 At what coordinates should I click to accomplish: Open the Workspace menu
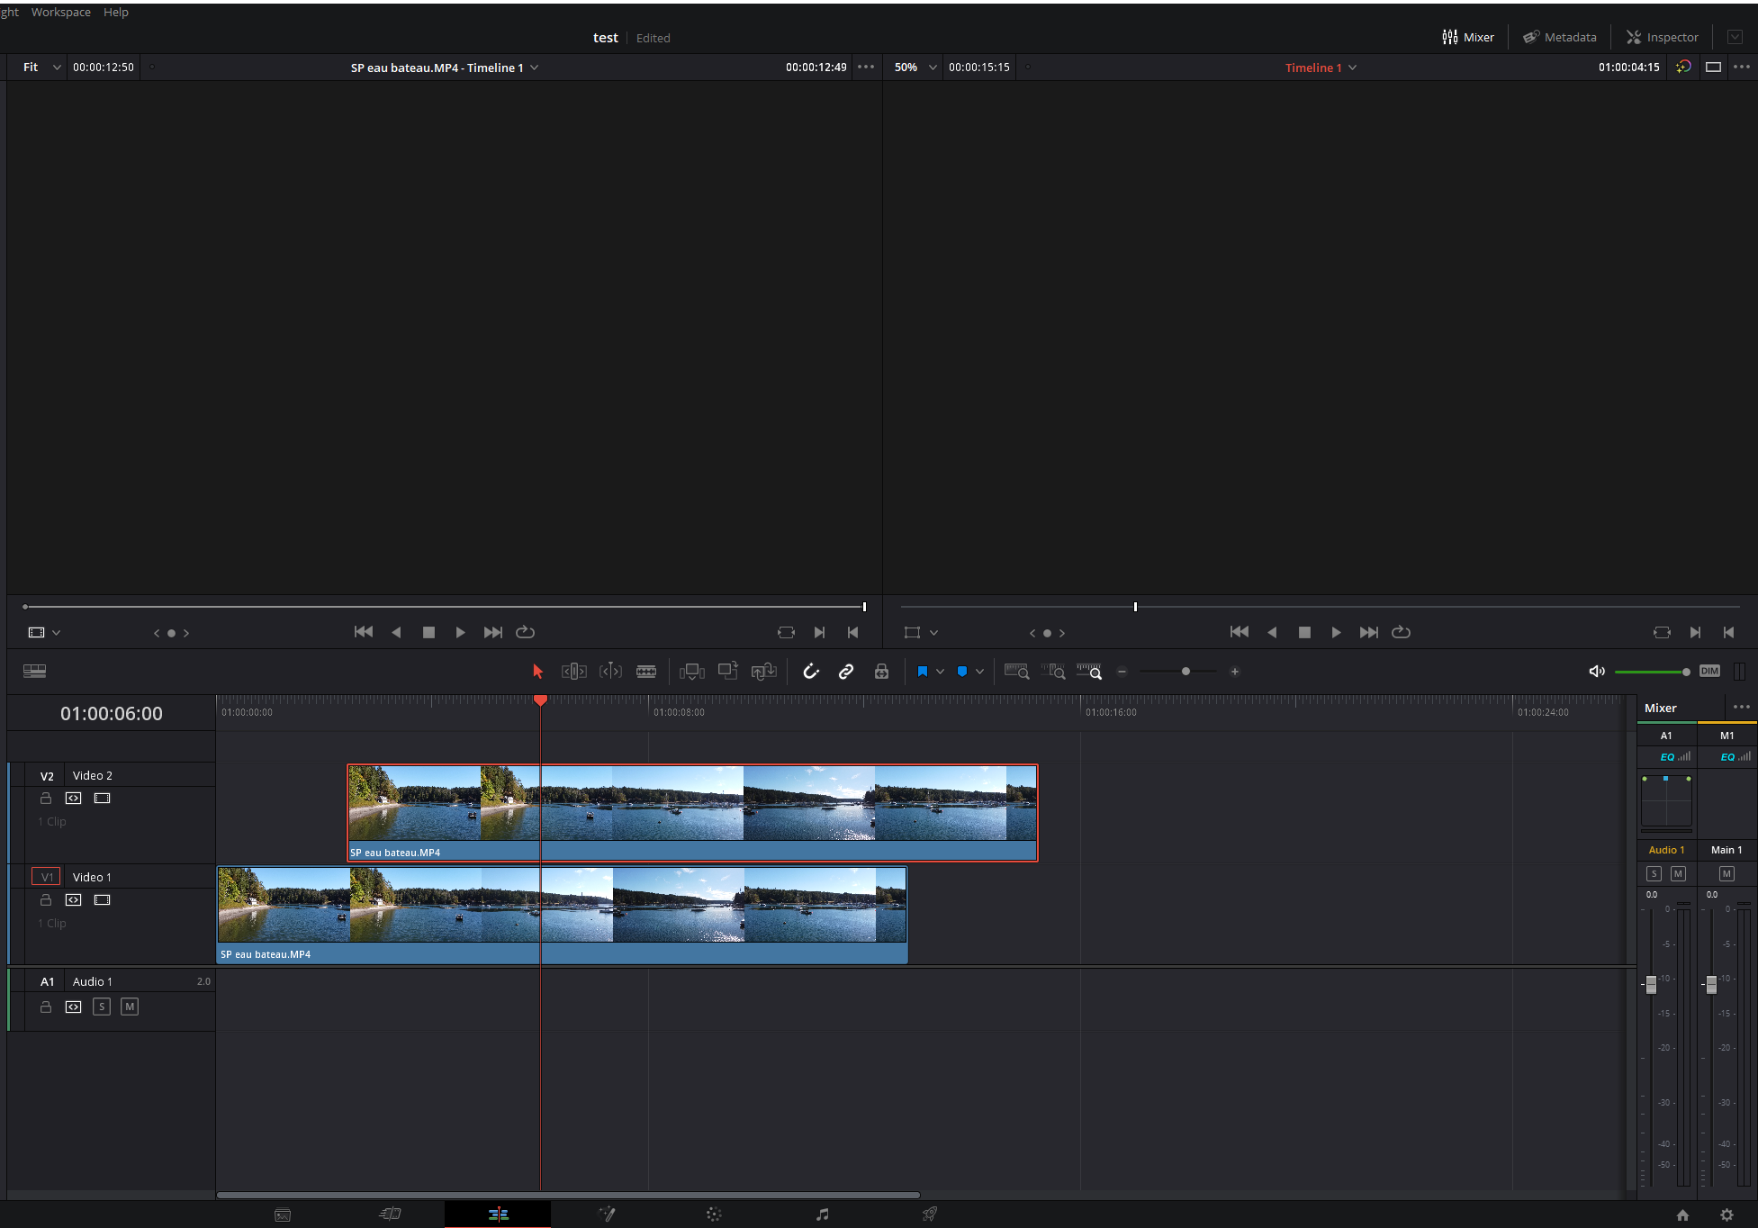coord(60,12)
